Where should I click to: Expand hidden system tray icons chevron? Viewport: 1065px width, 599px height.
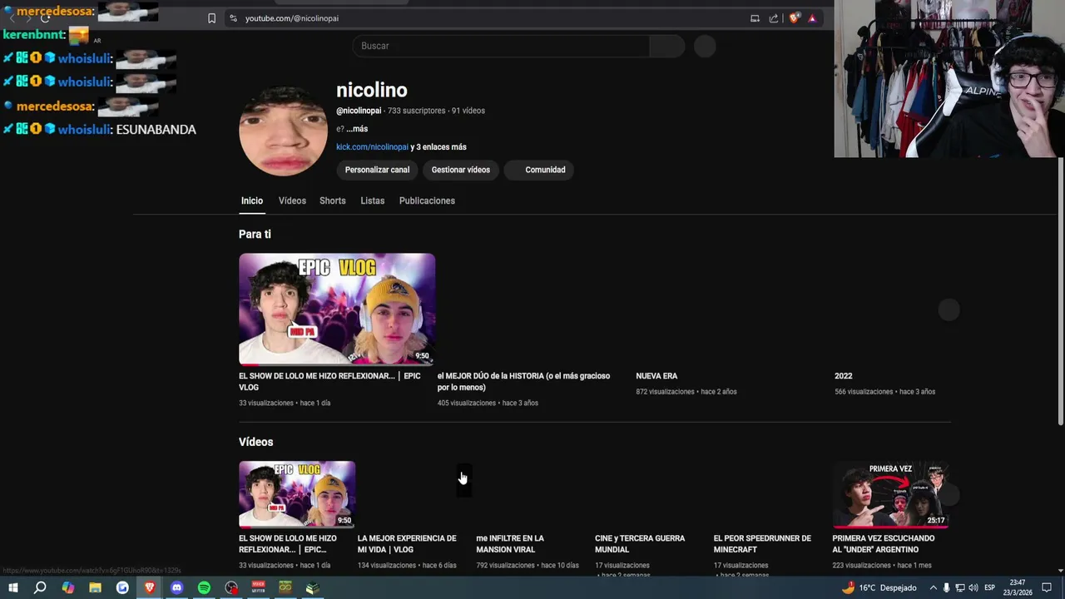pos(933,587)
